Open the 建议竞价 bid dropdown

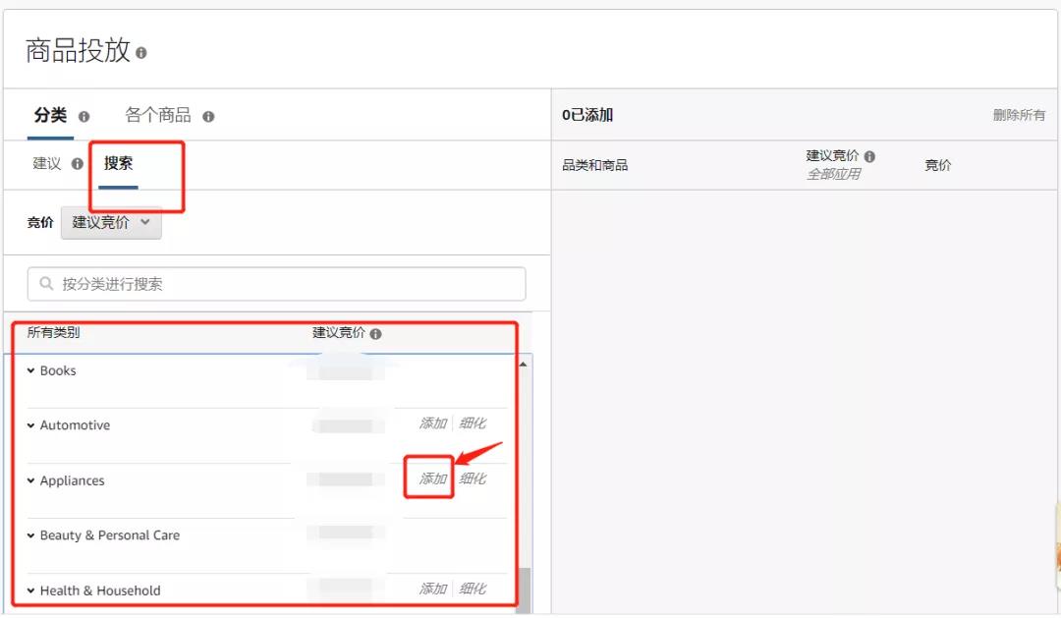(x=111, y=223)
